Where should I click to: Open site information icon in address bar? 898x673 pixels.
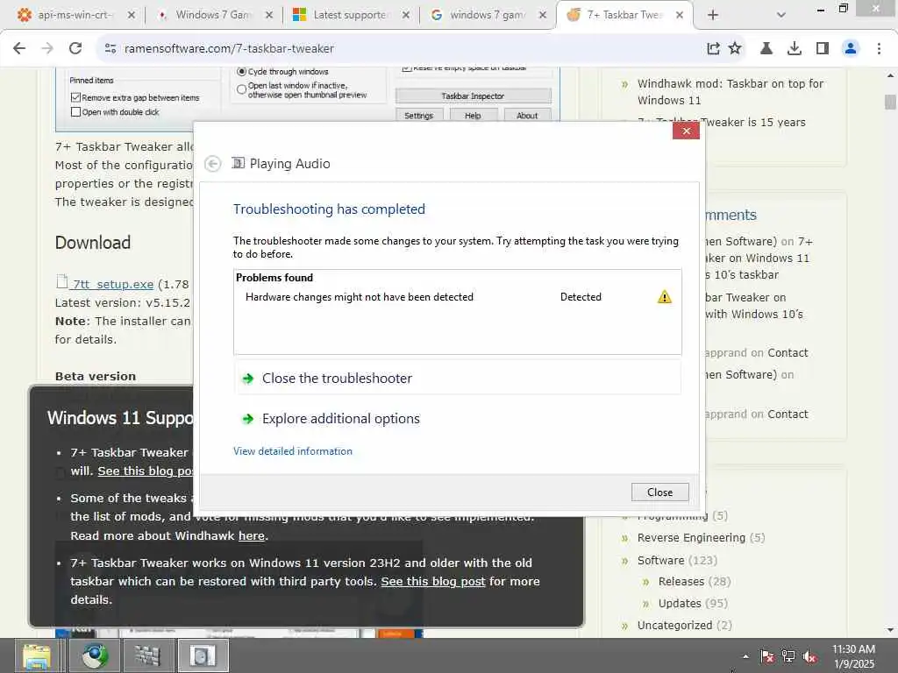(x=110, y=49)
